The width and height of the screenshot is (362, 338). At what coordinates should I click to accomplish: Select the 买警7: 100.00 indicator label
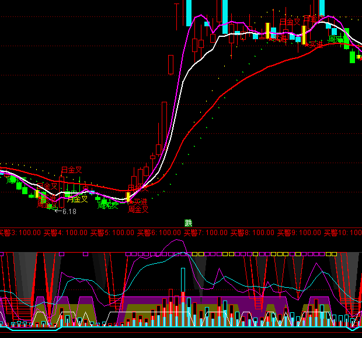coord(206,233)
